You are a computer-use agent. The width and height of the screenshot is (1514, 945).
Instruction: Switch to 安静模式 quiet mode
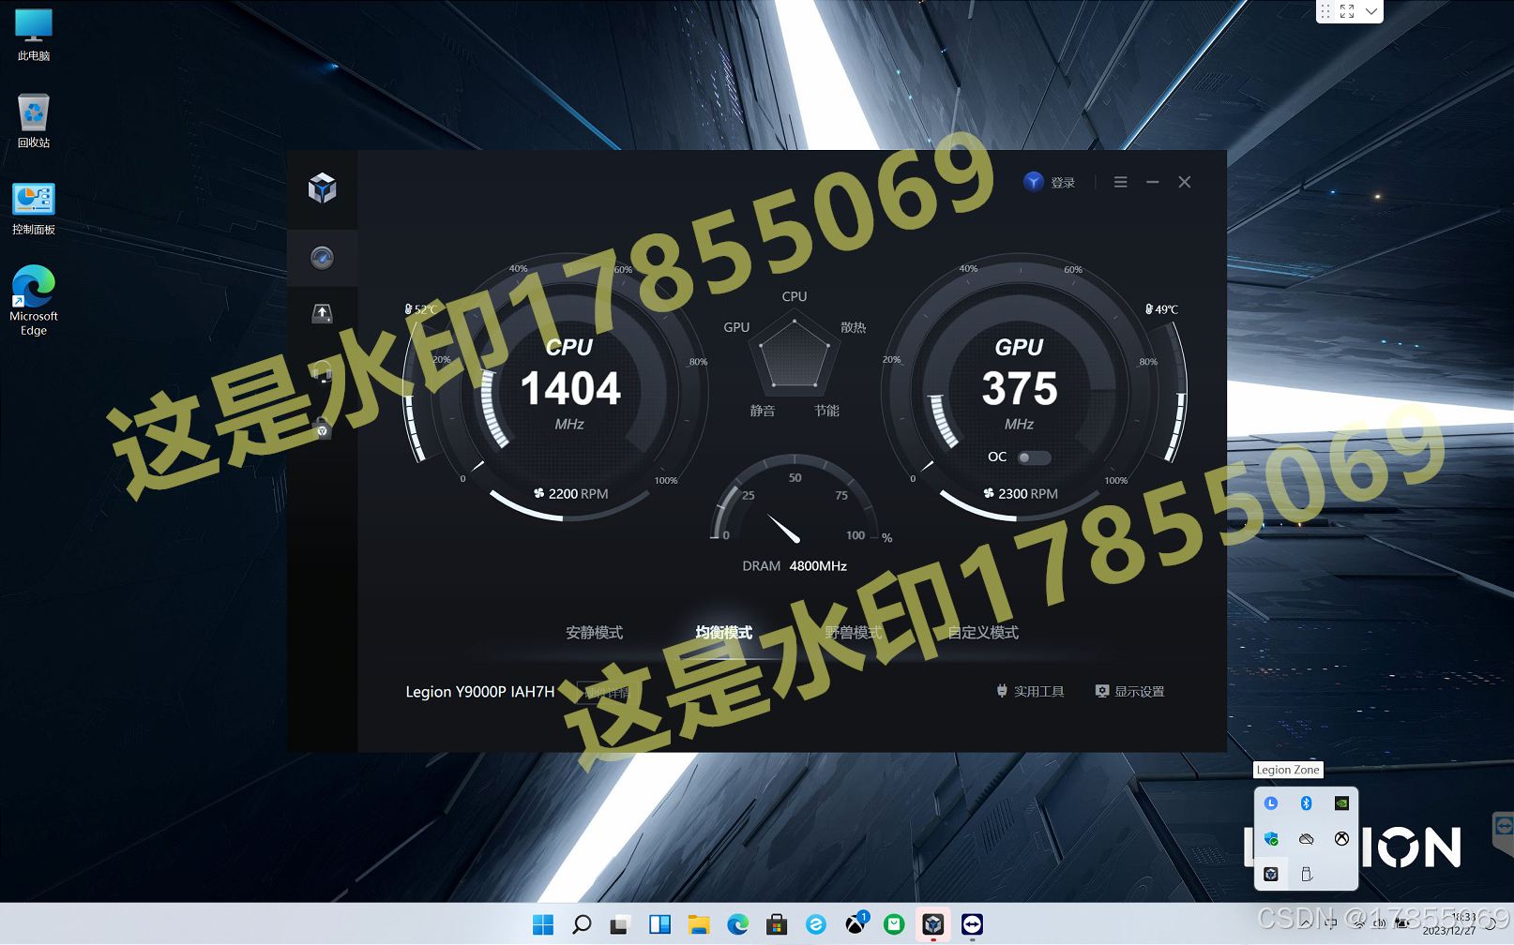pos(594,633)
